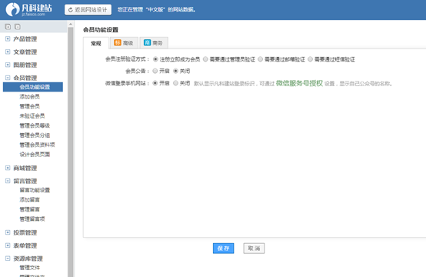Click sidebar scrollbar up arrow
This screenshot has height=277, width=426.
click(71, 24)
